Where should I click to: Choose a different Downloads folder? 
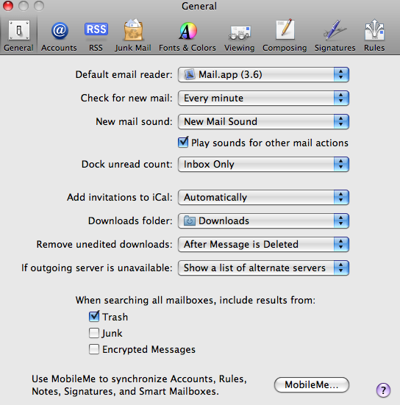click(x=263, y=221)
